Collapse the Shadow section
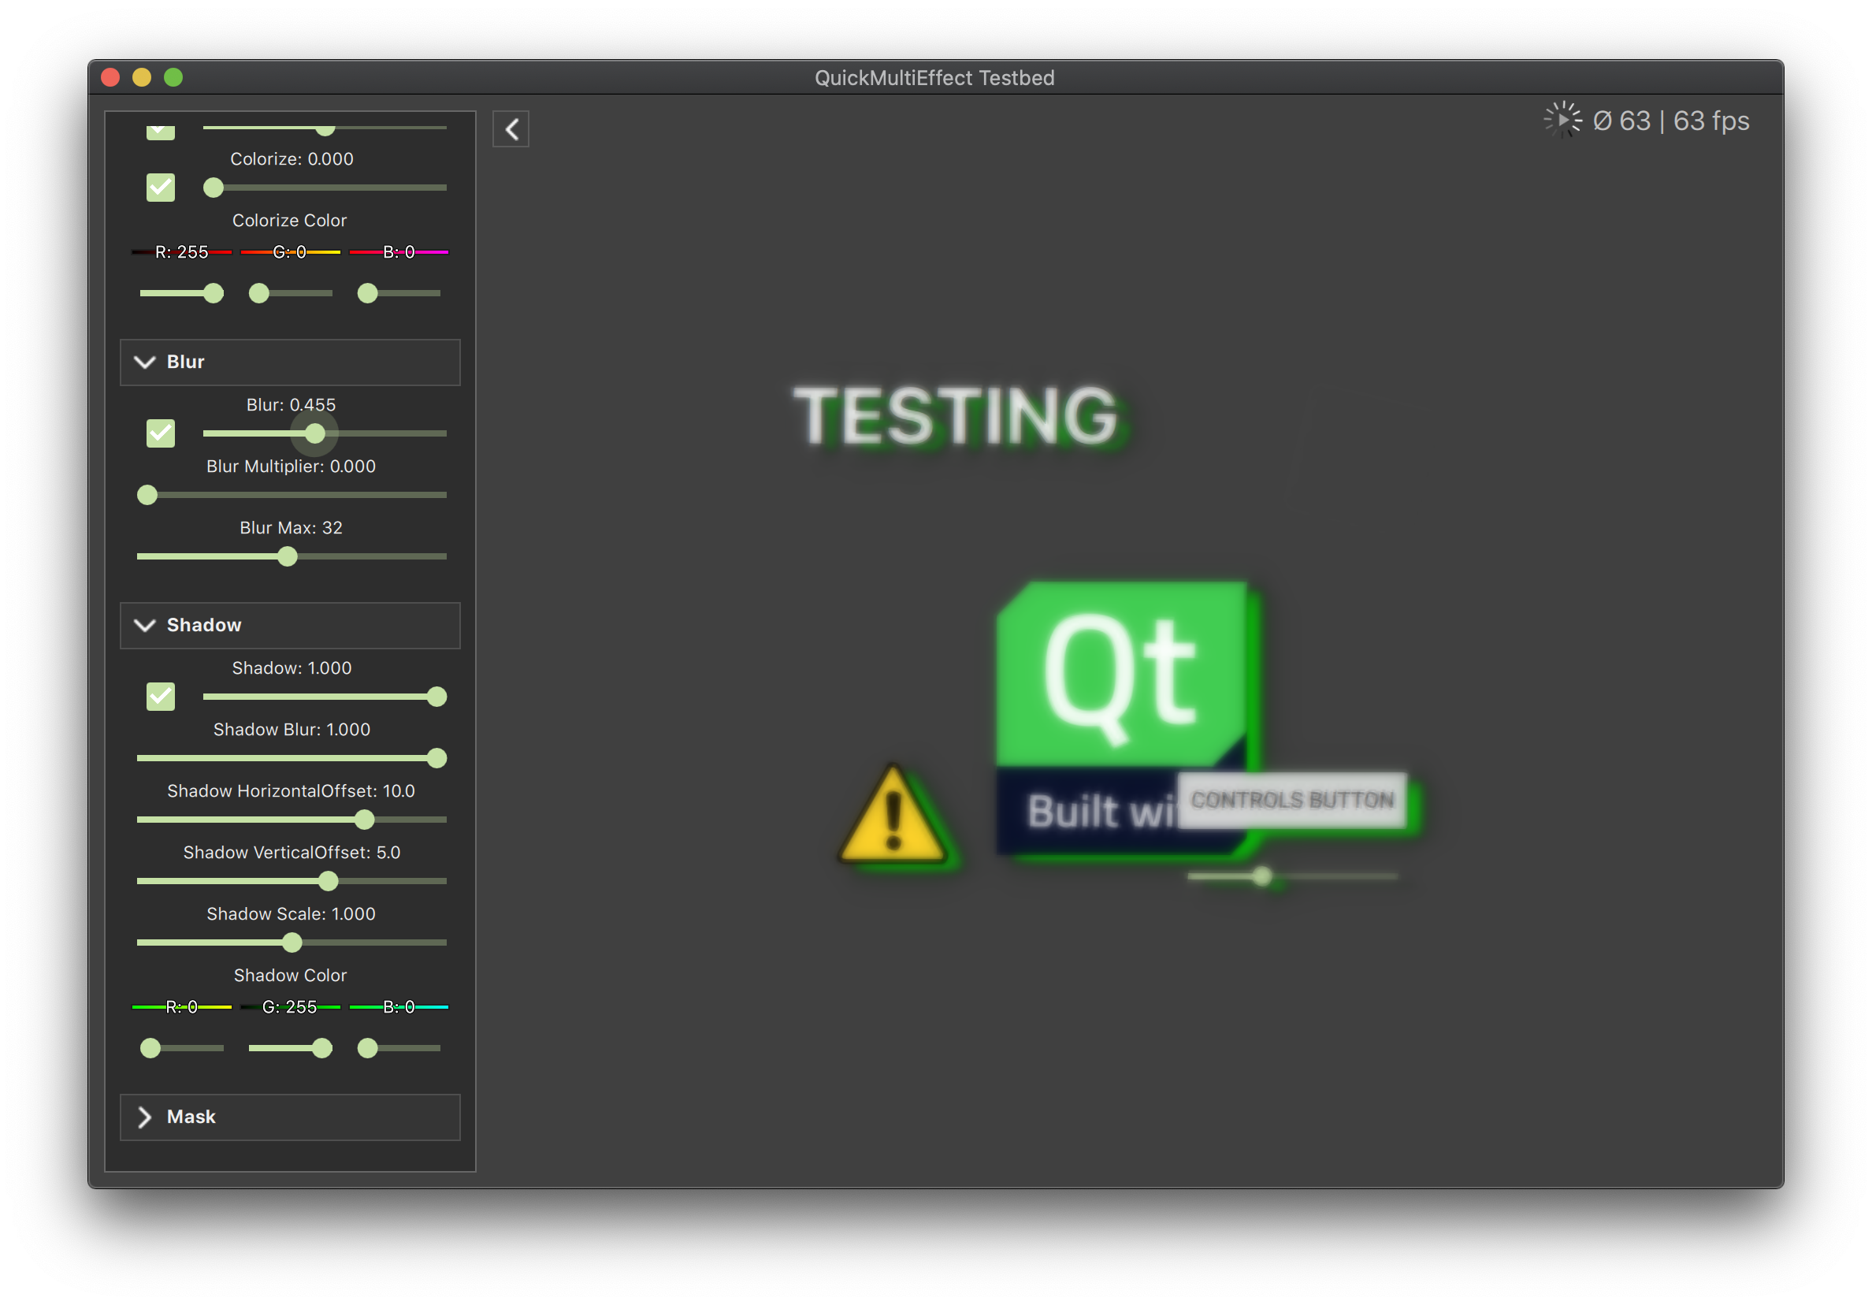 pos(145,626)
